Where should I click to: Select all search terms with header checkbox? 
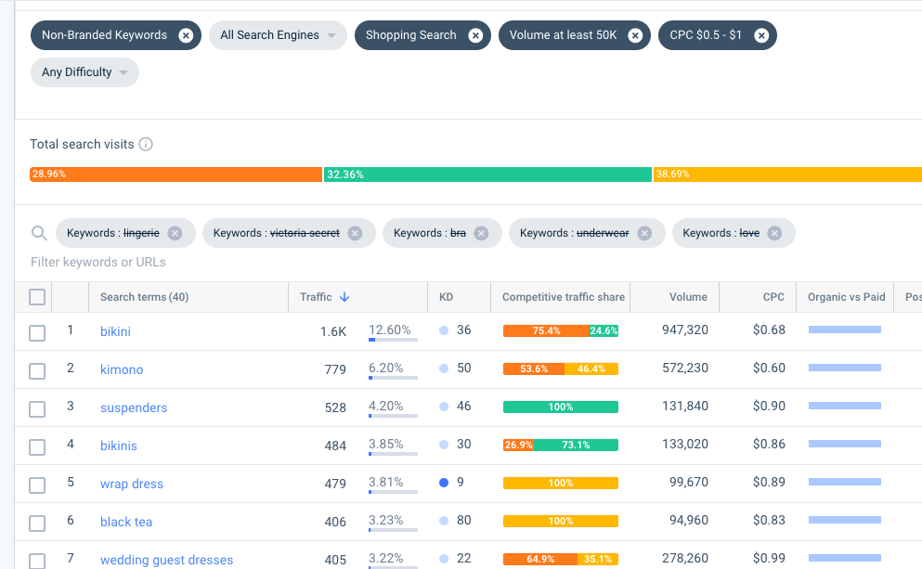[37, 297]
